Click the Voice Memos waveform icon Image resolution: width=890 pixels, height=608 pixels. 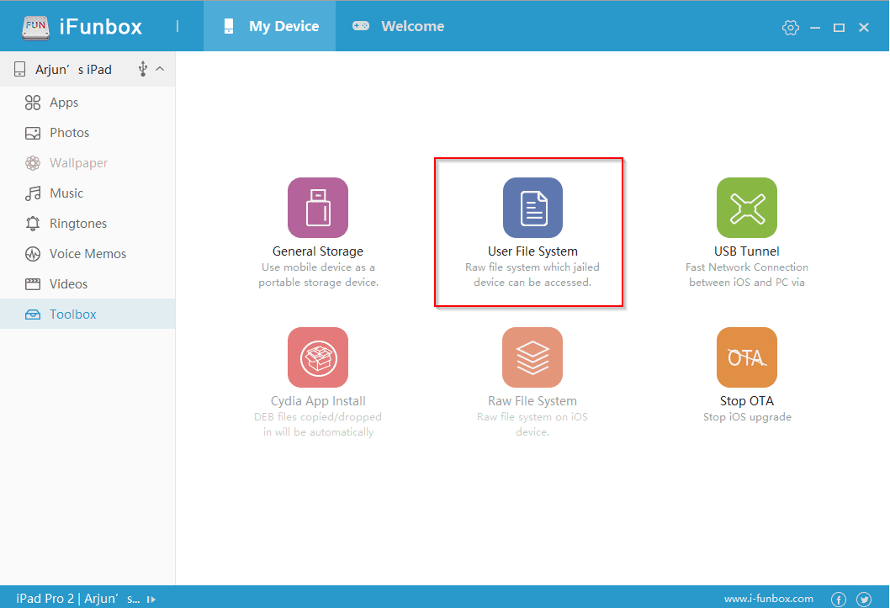click(33, 253)
